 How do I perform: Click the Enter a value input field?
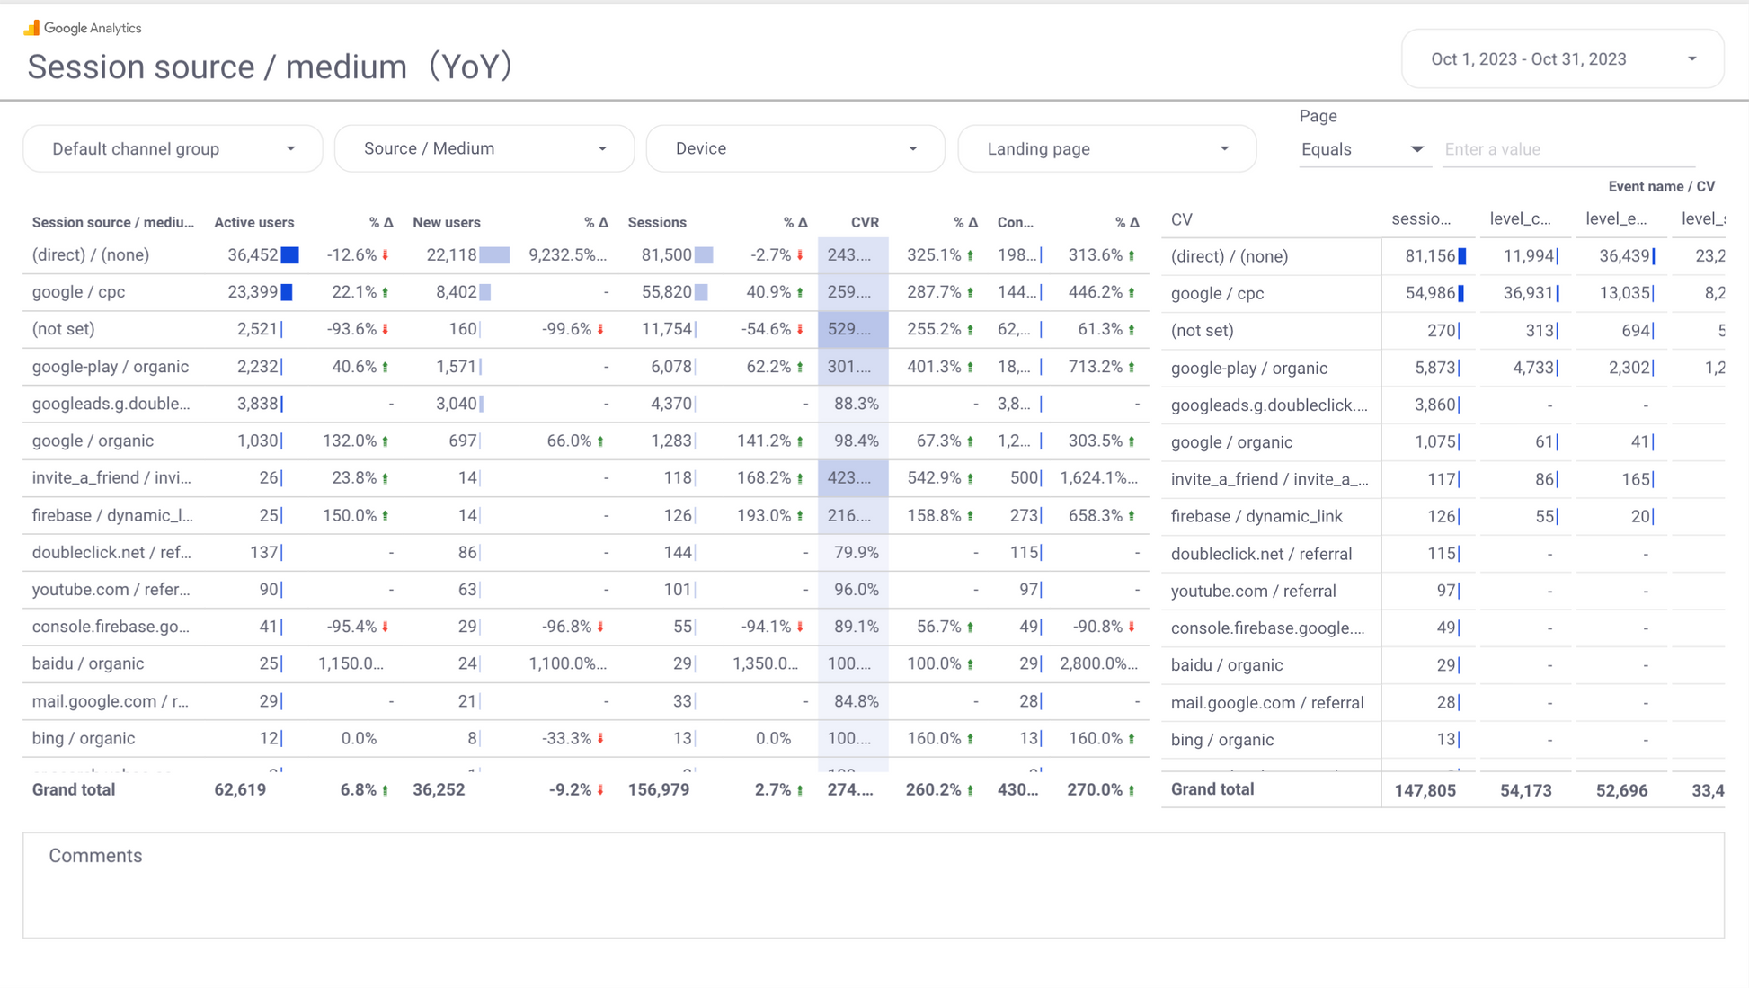[1567, 150]
